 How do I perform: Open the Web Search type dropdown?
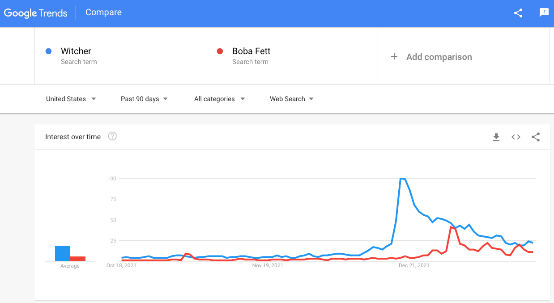click(x=291, y=99)
